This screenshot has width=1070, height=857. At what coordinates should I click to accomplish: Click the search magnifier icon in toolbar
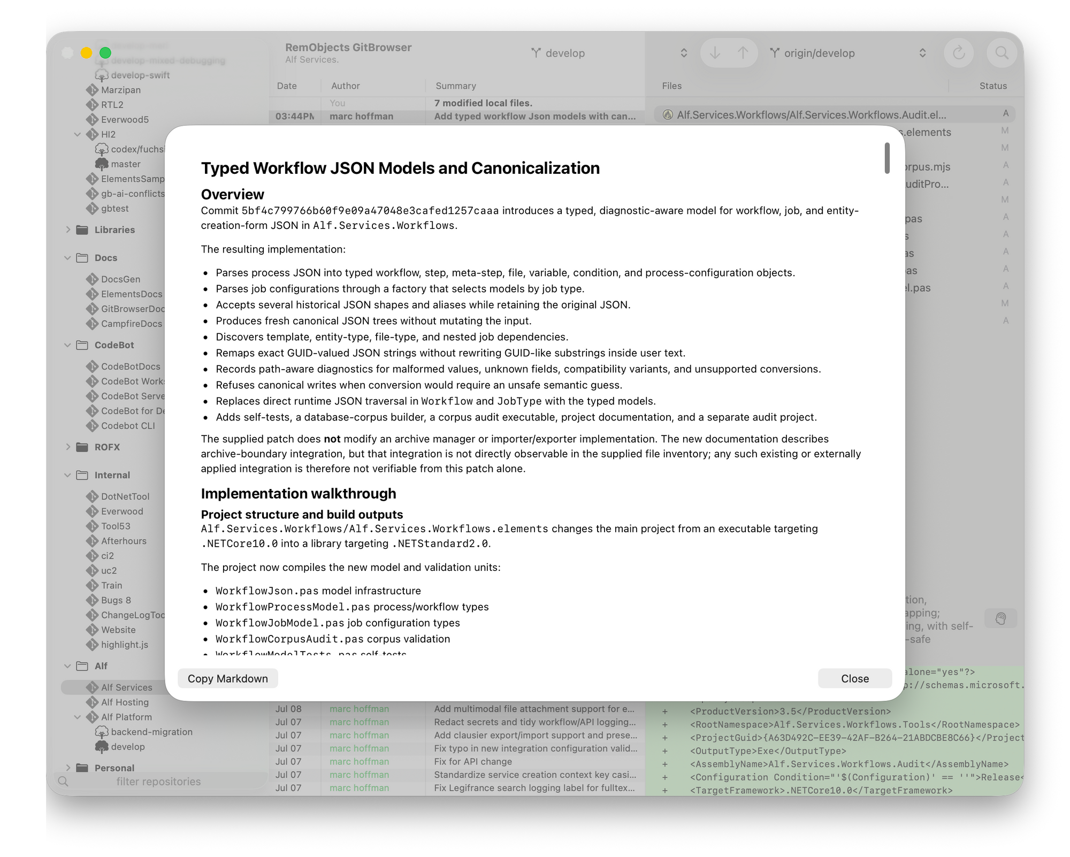click(x=1002, y=52)
